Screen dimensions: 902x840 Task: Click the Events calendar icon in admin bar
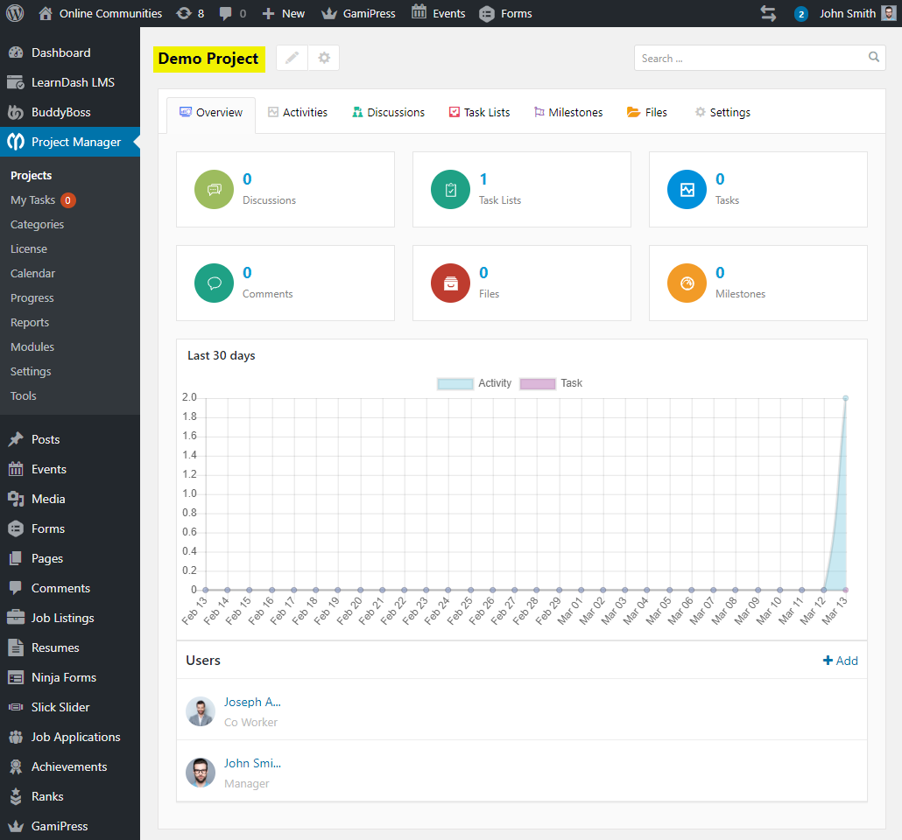coord(418,13)
